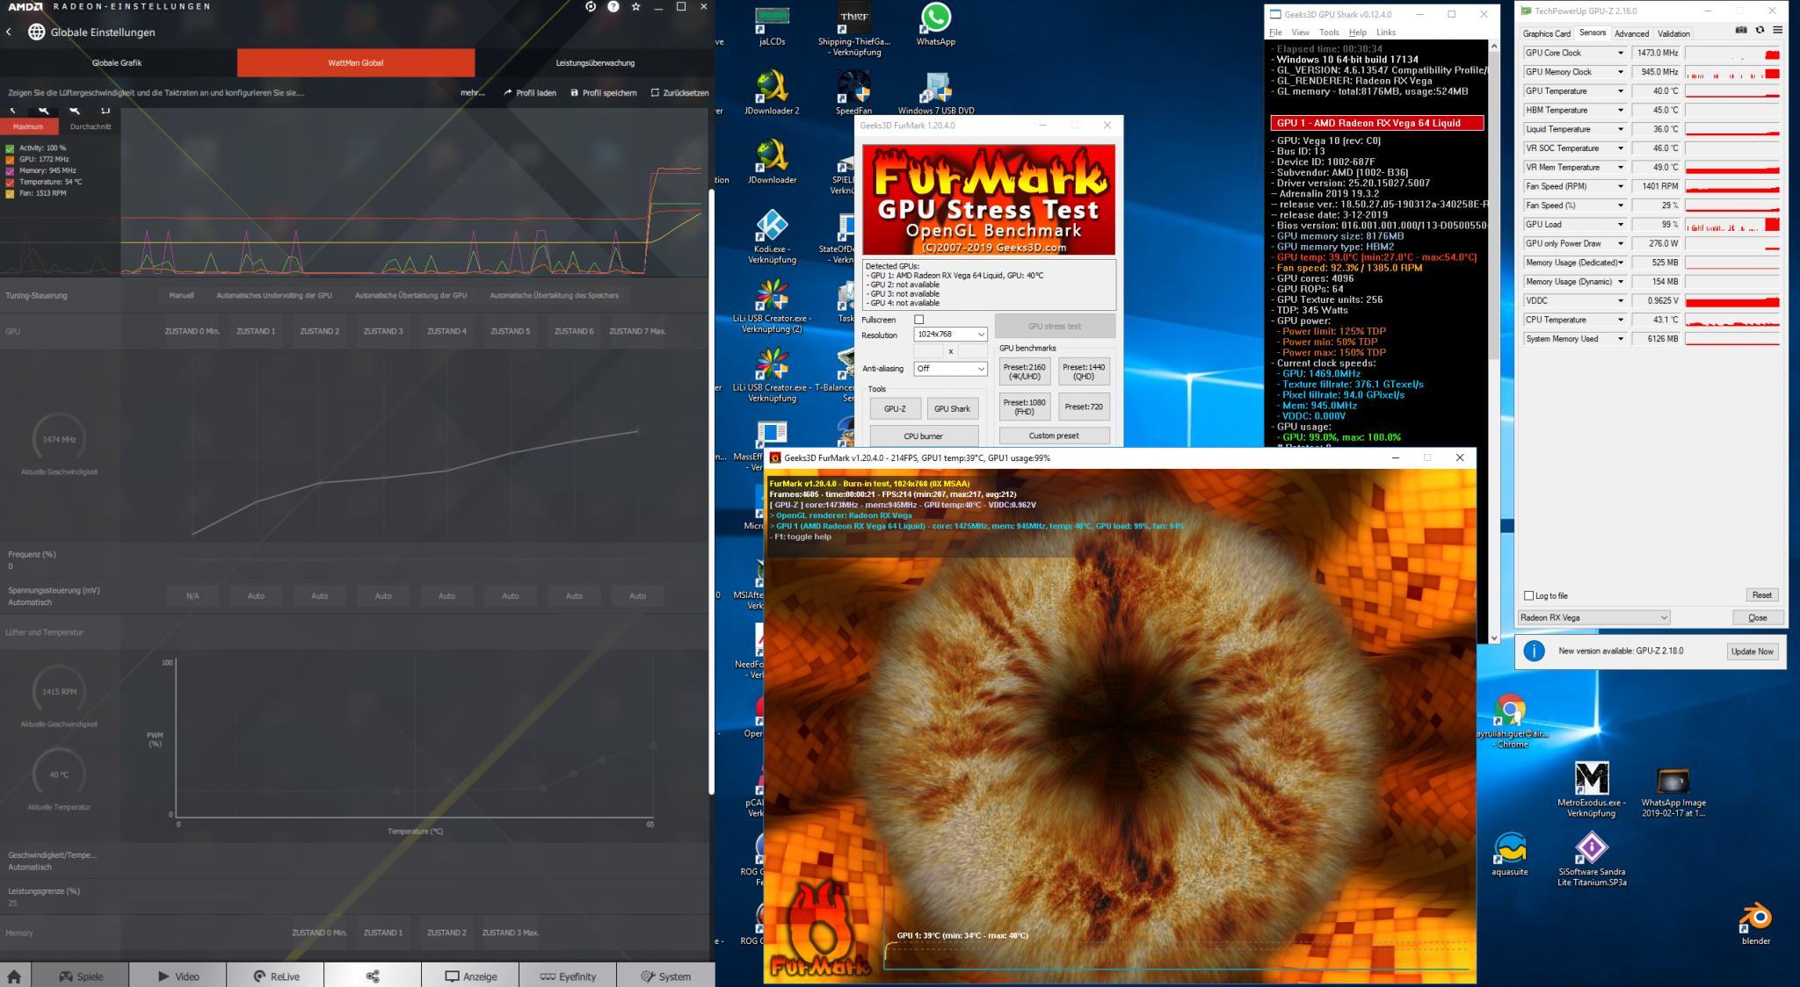Open the JDownloader desktop shortcut

click(772, 162)
